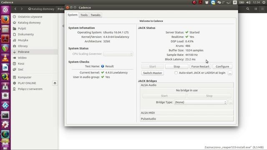267x150 pixels.
Task: Go forward in the Files window
Action: pyautogui.click(x=22, y=9)
